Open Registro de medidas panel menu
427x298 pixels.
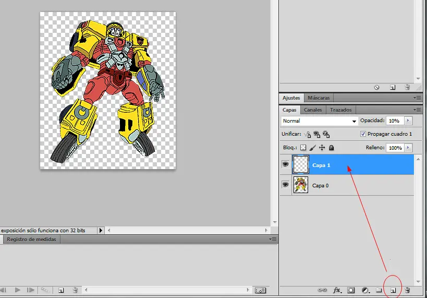tap(273, 240)
